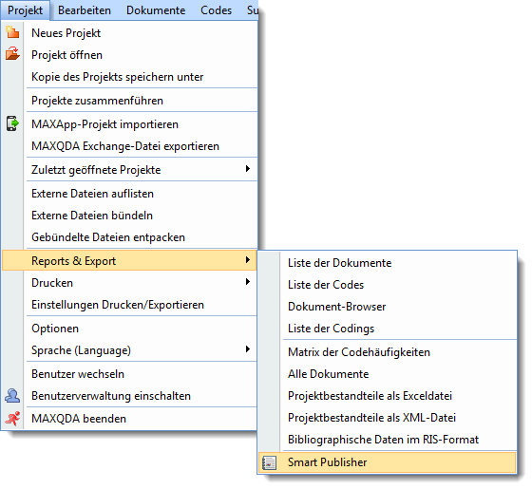Click the MAXQDA beenden running-man icon
The height and width of the screenshot is (489, 532).
click(x=12, y=419)
